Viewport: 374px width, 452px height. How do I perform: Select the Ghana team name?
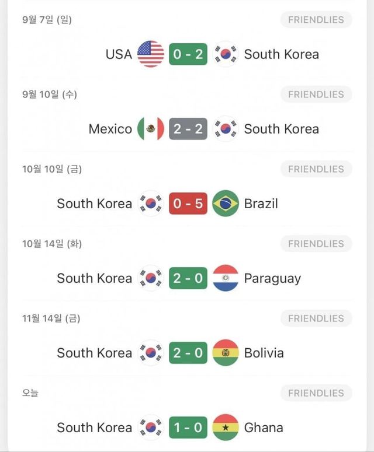pyautogui.click(x=264, y=428)
